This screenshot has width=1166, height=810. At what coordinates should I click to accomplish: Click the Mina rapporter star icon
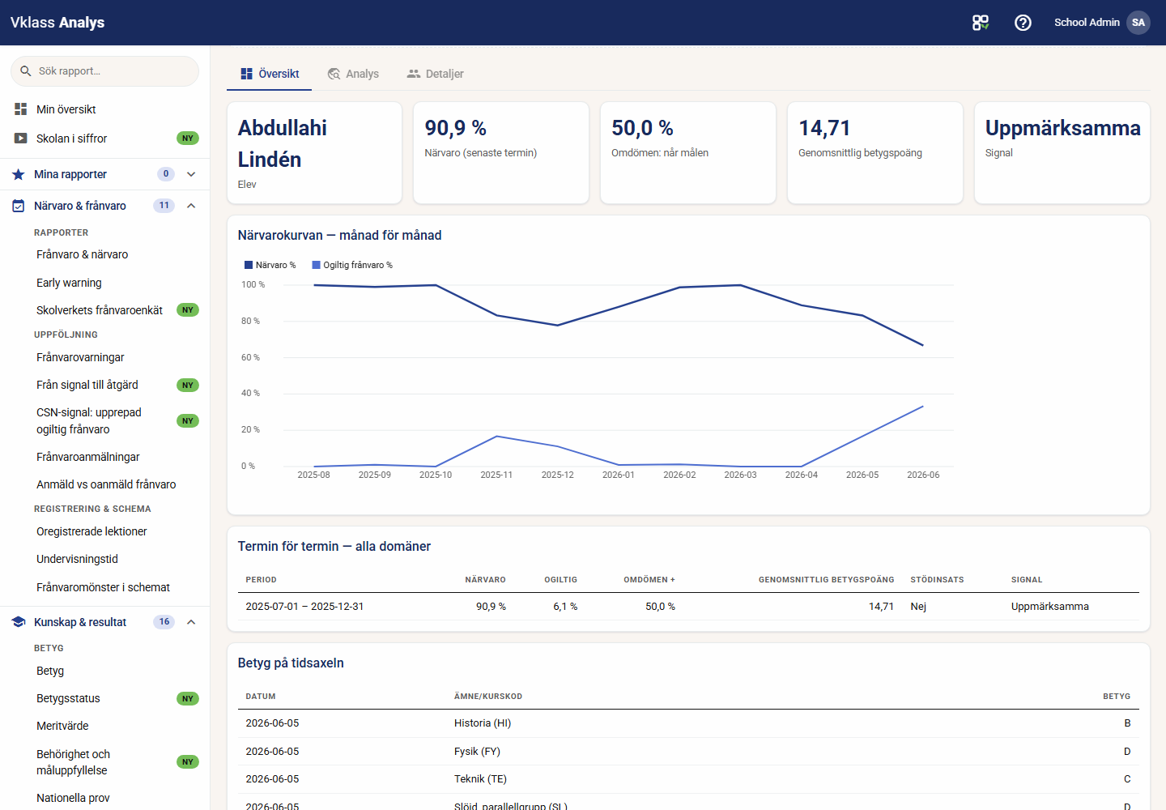click(x=19, y=174)
